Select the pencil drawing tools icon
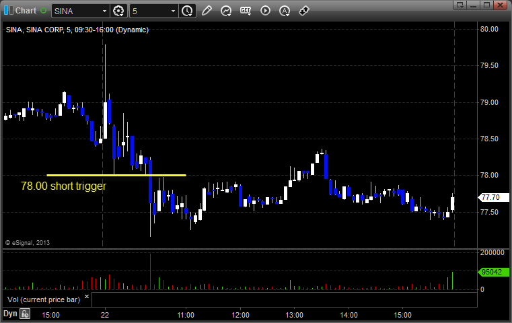 pyautogui.click(x=207, y=11)
